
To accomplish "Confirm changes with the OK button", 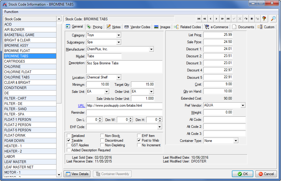I will coord(242,174).
